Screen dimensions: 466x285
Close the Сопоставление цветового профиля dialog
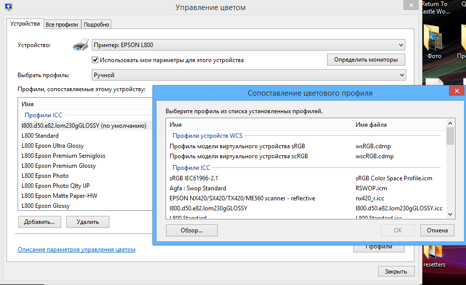(x=457, y=91)
